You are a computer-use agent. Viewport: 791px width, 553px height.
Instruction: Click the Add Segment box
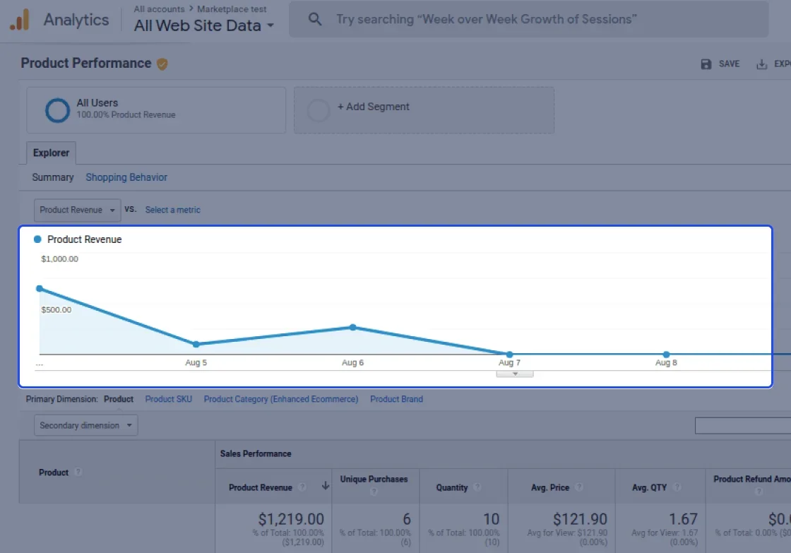coord(424,110)
